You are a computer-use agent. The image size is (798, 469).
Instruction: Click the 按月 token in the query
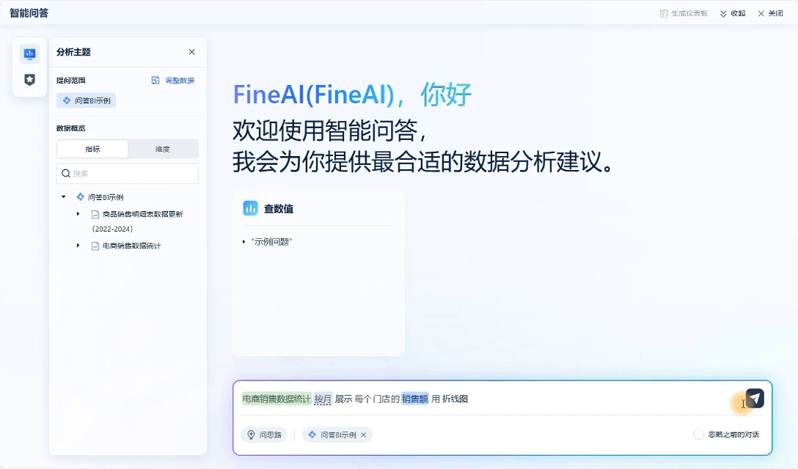(x=323, y=399)
